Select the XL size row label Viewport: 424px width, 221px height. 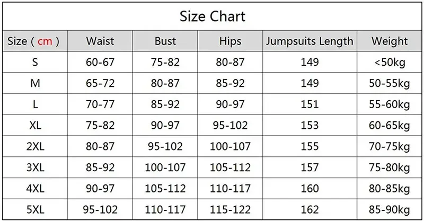pos(35,125)
